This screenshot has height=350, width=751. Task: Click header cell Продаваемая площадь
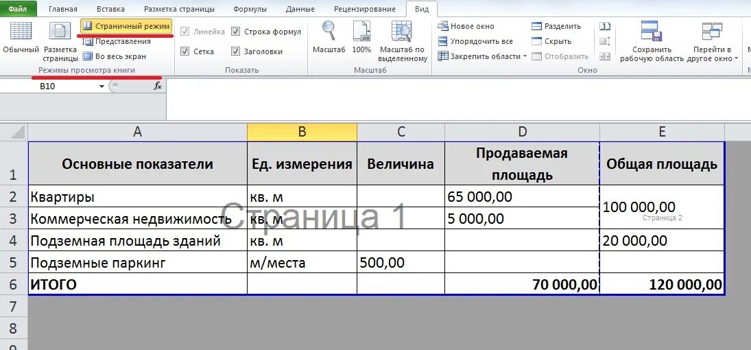click(522, 163)
